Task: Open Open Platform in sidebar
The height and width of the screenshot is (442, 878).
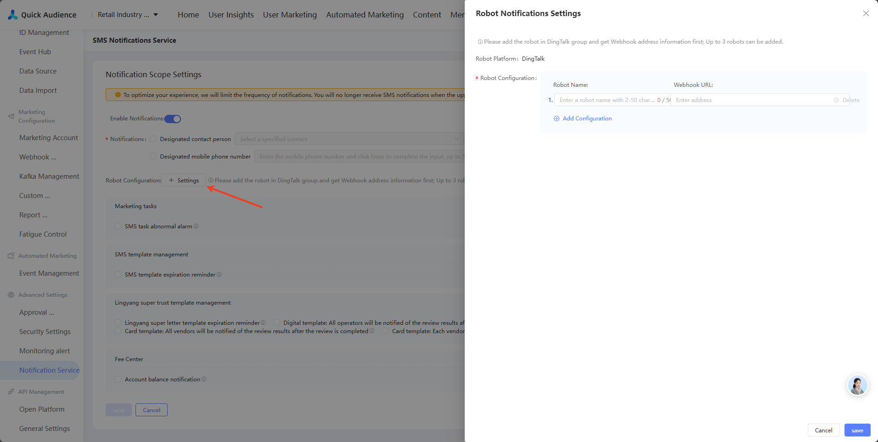Action: pyautogui.click(x=42, y=409)
